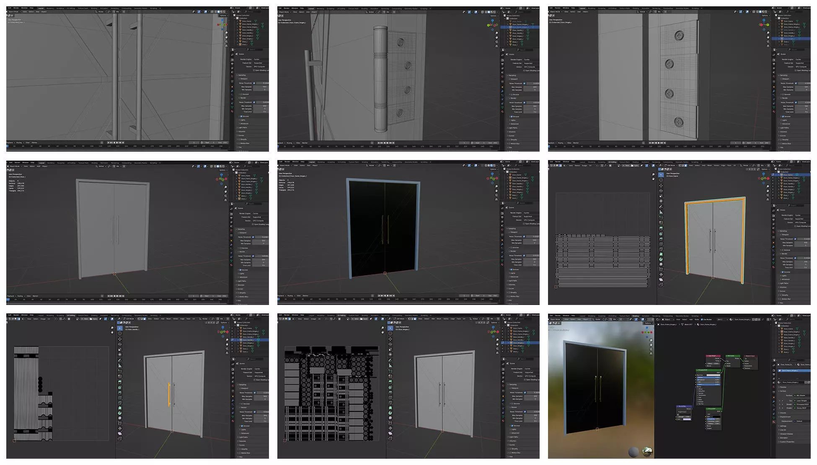Click play button in black door Layout screenshot
The height and width of the screenshot is (465, 817).
pos(388,296)
